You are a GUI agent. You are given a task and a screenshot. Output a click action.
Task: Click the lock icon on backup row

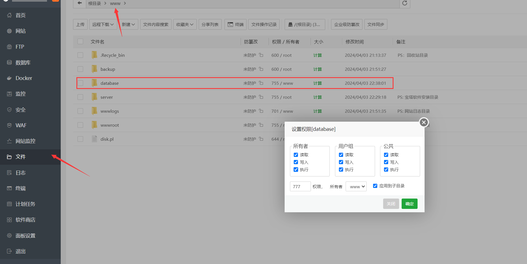tap(261, 69)
